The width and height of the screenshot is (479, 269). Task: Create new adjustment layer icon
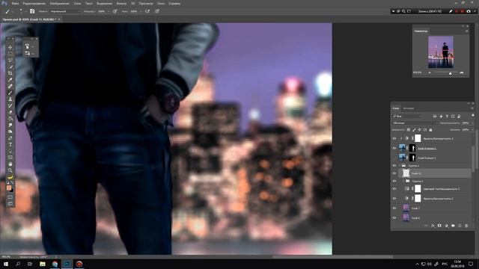[446, 226]
